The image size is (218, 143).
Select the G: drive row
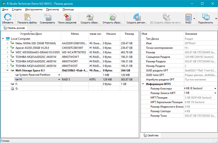pos(70,88)
